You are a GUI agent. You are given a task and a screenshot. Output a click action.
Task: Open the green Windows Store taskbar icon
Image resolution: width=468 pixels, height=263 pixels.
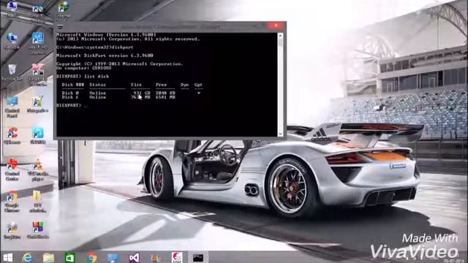70,257
